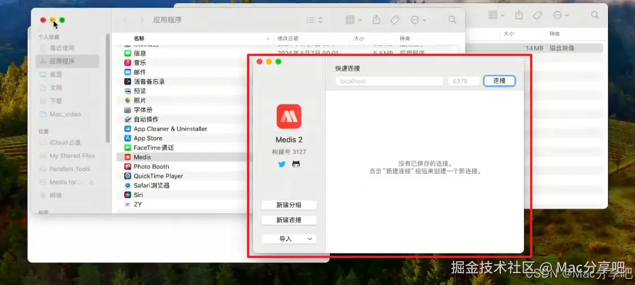Go forward in 应用程序 Finder window
The height and width of the screenshot is (285, 635).
142,20
